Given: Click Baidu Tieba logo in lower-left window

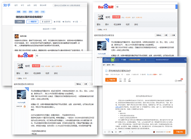Looking at the screenshot, I should click(x=25, y=55).
